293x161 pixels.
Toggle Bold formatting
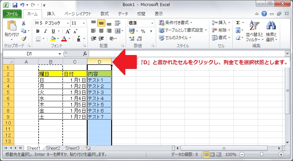coord(38,31)
